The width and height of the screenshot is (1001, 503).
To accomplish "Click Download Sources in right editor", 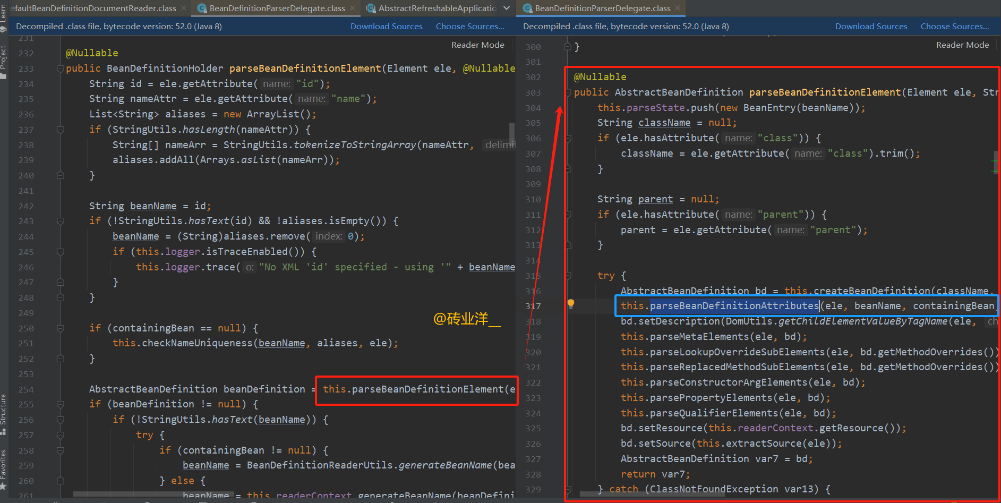I will 871,27.
